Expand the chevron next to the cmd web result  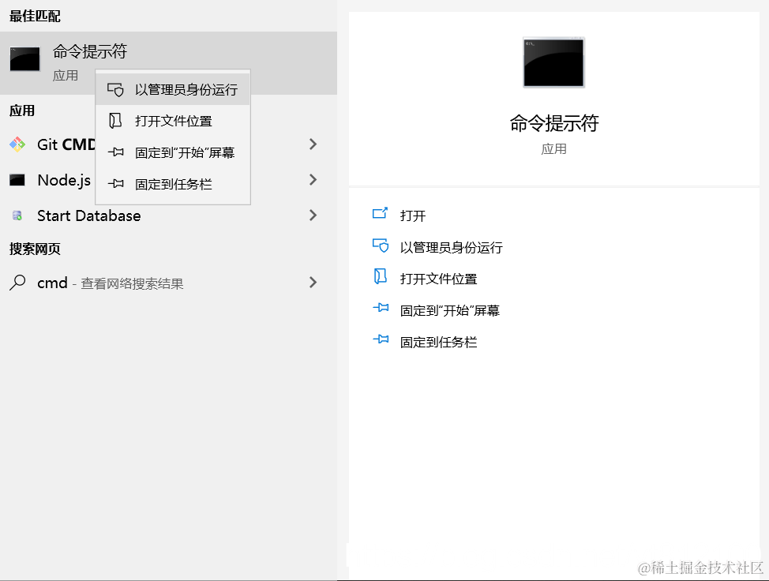[x=313, y=282]
